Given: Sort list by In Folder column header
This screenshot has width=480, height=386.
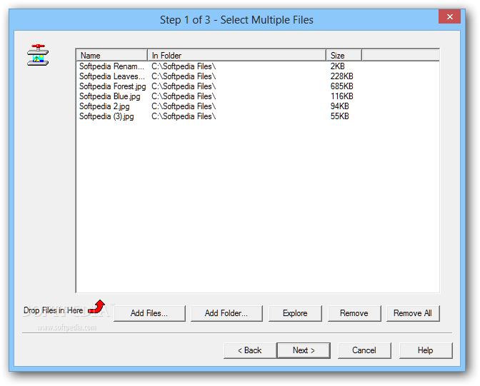Looking at the screenshot, I should [x=236, y=56].
